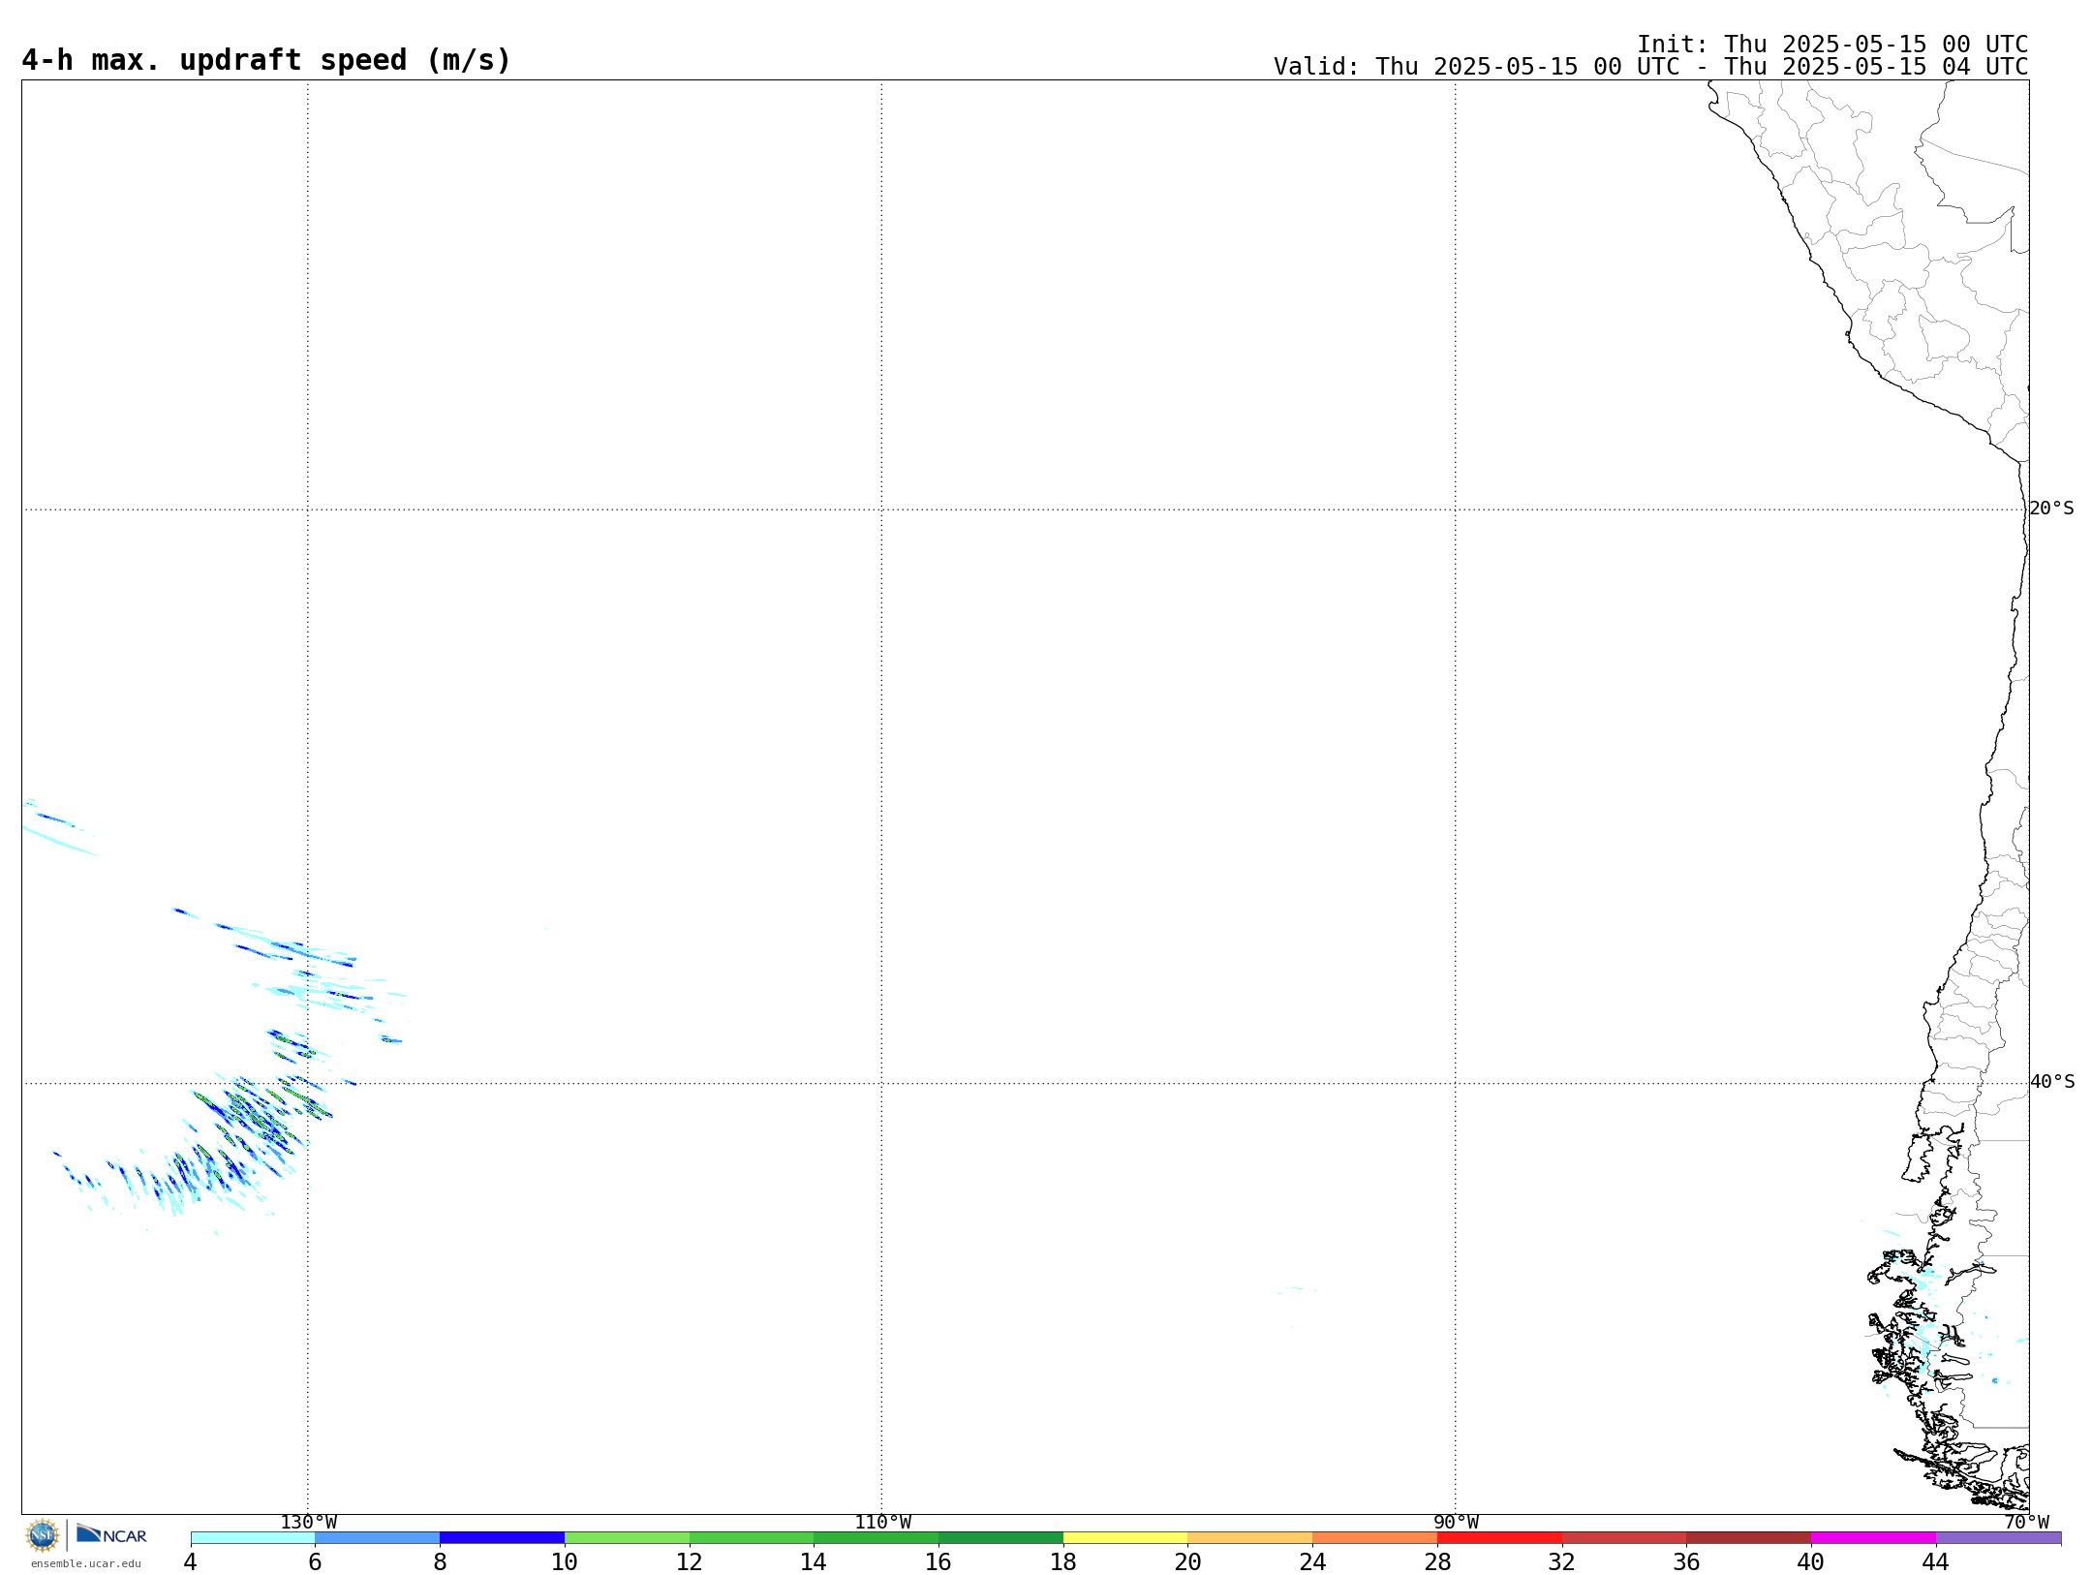Click the colorbar tick label 4
This screenshot has width=2092, height=1575.
point(190,1562)
